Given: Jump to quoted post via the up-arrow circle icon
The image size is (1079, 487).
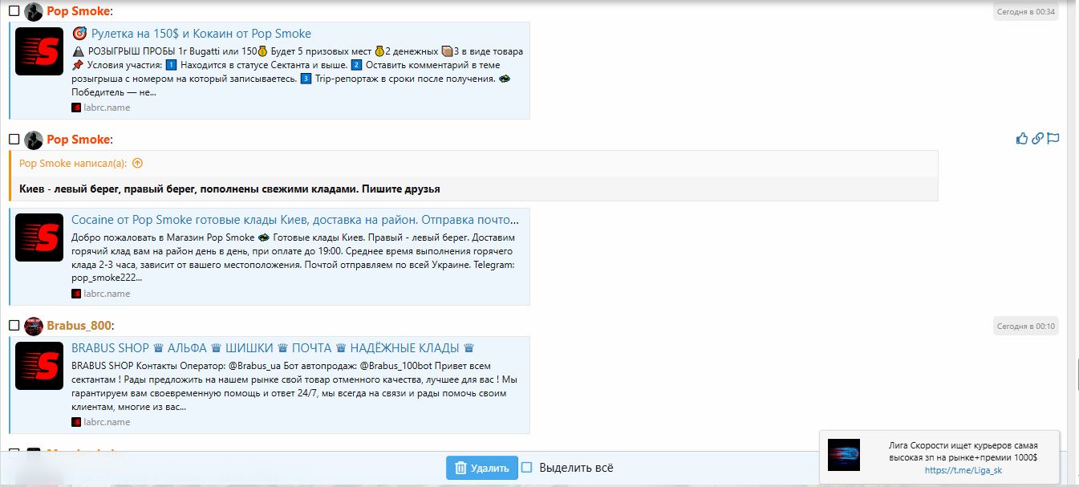Looking at the screenshot, I should click(137, 164).
